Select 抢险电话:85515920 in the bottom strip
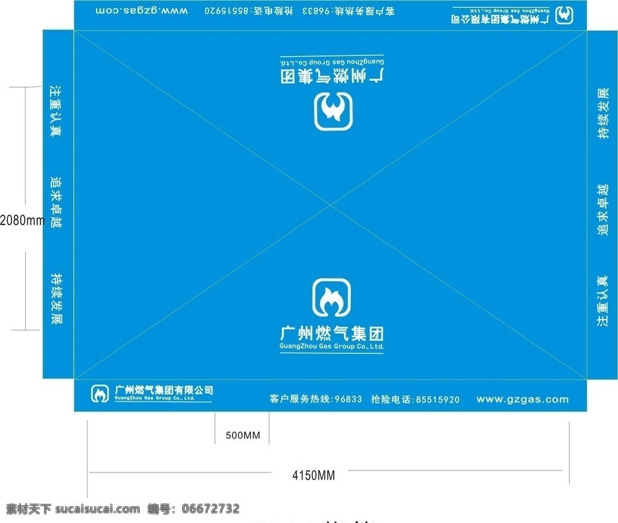 (415, 399)
